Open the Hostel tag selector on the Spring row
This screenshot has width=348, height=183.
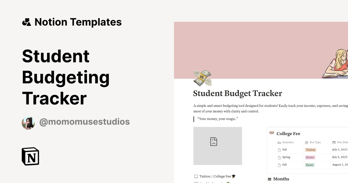point(310,157)
